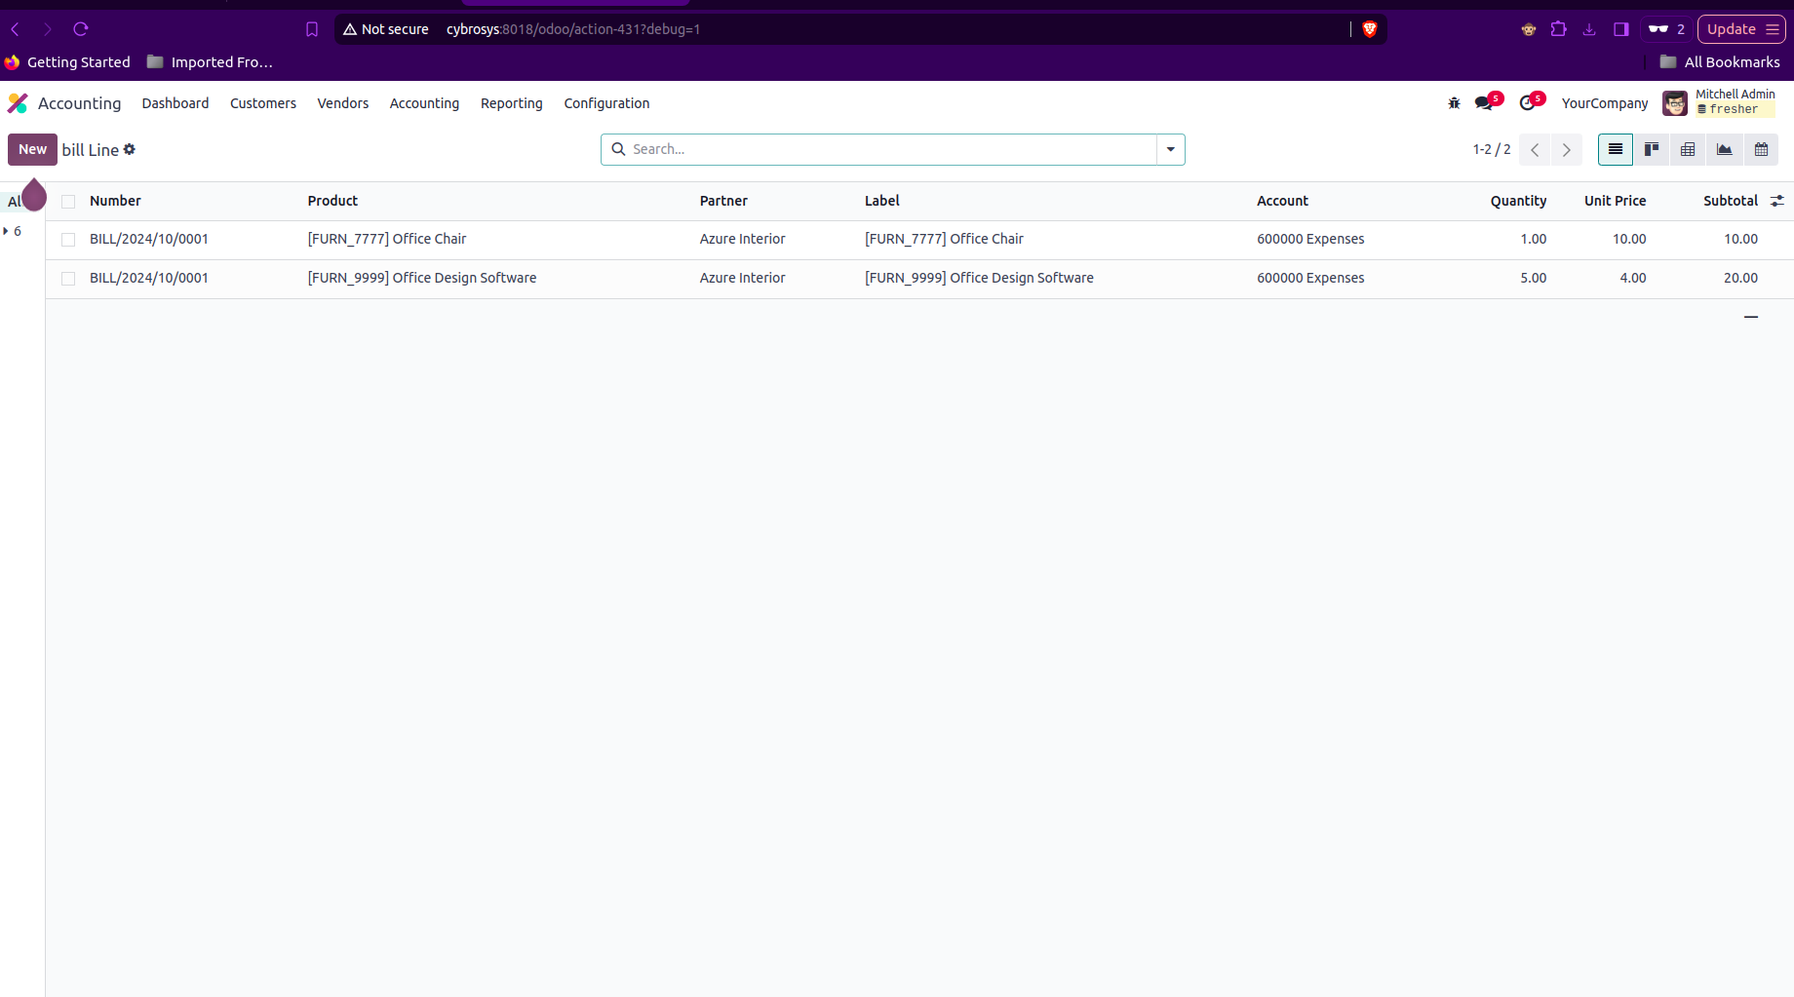Toggle the select-all header checkbox
1794x997 pixels.
(68, 202)
